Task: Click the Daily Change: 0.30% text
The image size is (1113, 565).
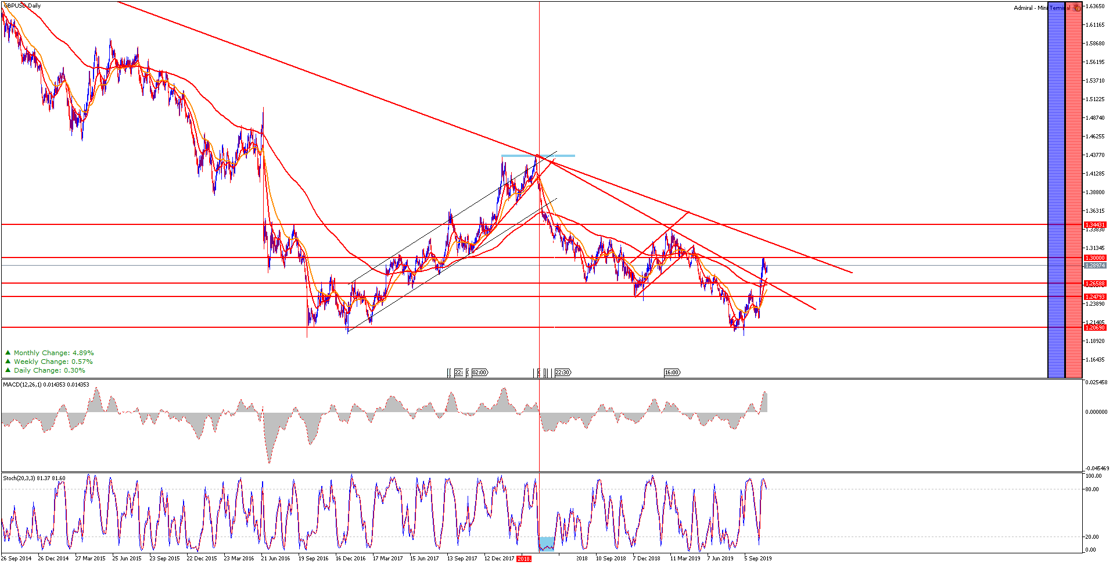Action: (x=49, y=370)
